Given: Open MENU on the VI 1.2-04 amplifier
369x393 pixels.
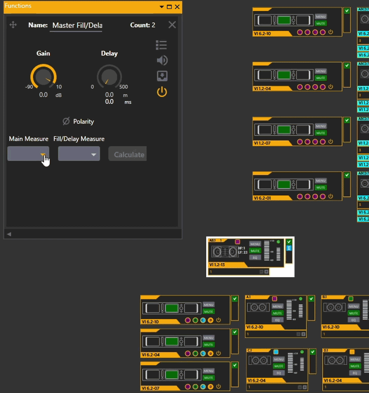Looking at the screenshot, I should point(320,71).
